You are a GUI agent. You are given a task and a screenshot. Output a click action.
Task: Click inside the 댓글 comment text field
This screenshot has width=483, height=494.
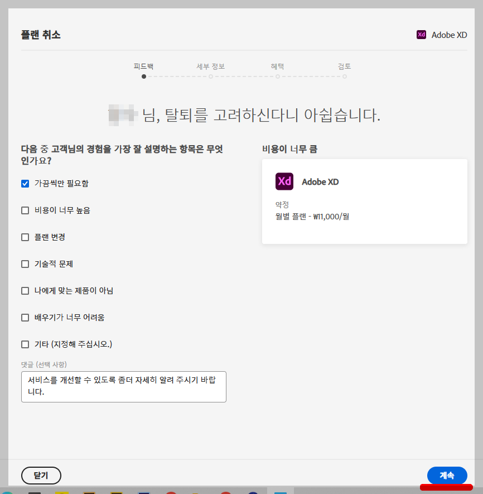coord(123,386)
